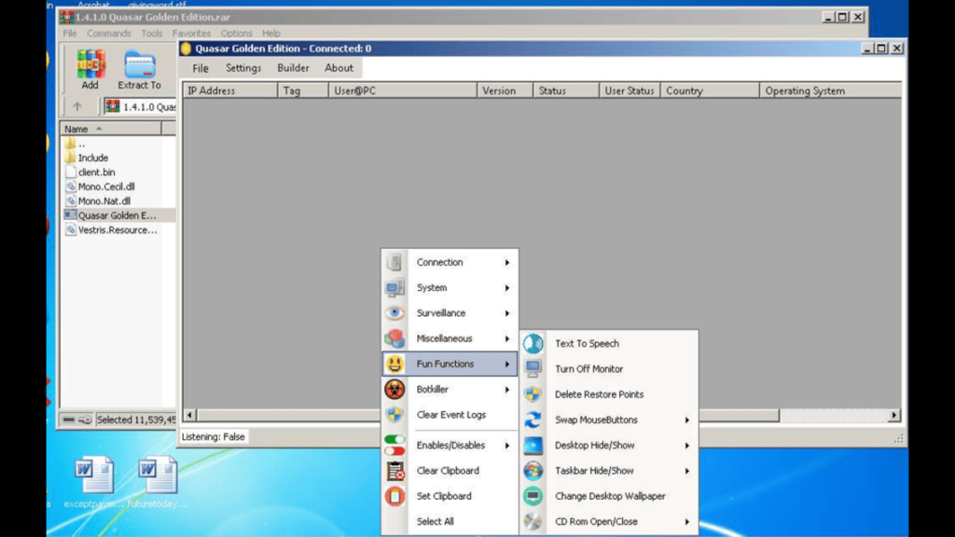Screen dimensions: 955x537
Task: Expand the Miscellaneous submenu arrow
Action: click(x=506, y=338)
